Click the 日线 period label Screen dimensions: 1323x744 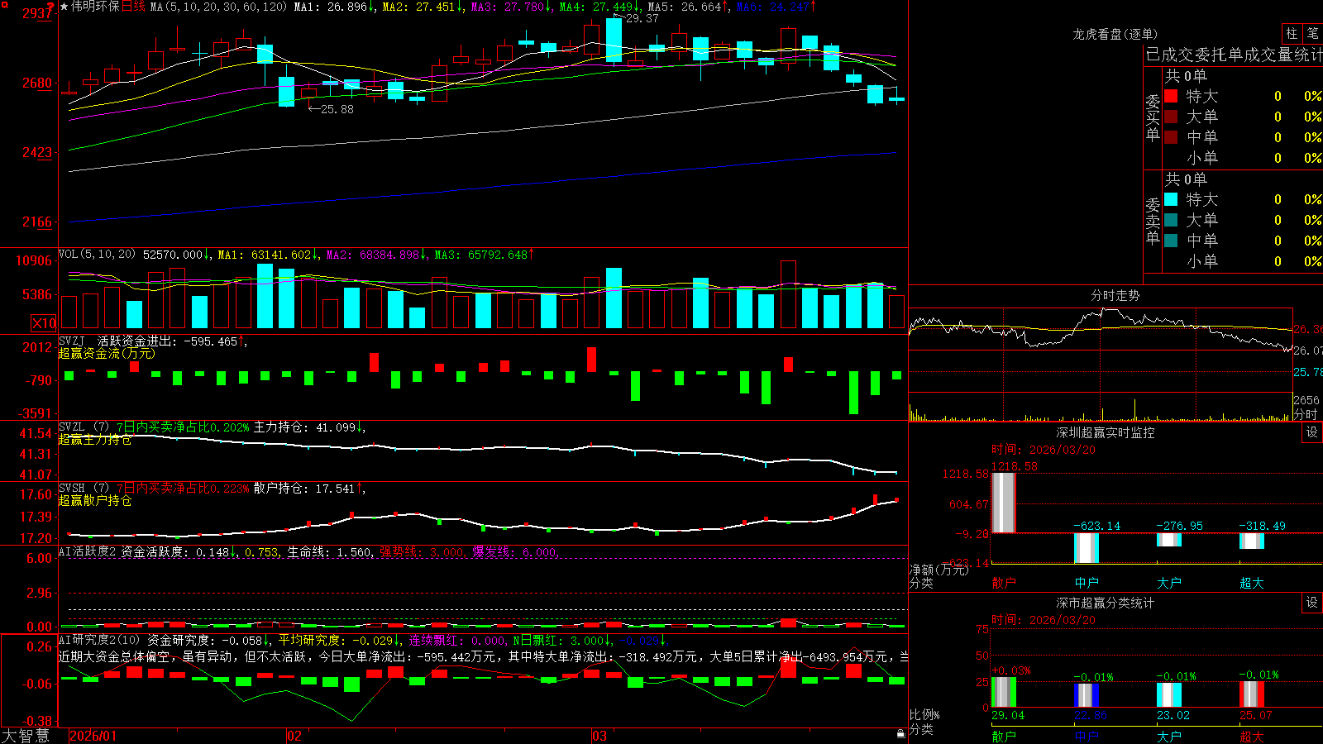pyautogui.click(x=133, y=7)
